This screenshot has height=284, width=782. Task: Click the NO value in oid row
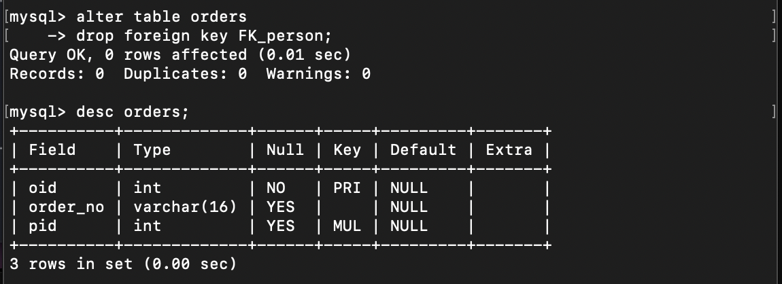coord(276,188)
